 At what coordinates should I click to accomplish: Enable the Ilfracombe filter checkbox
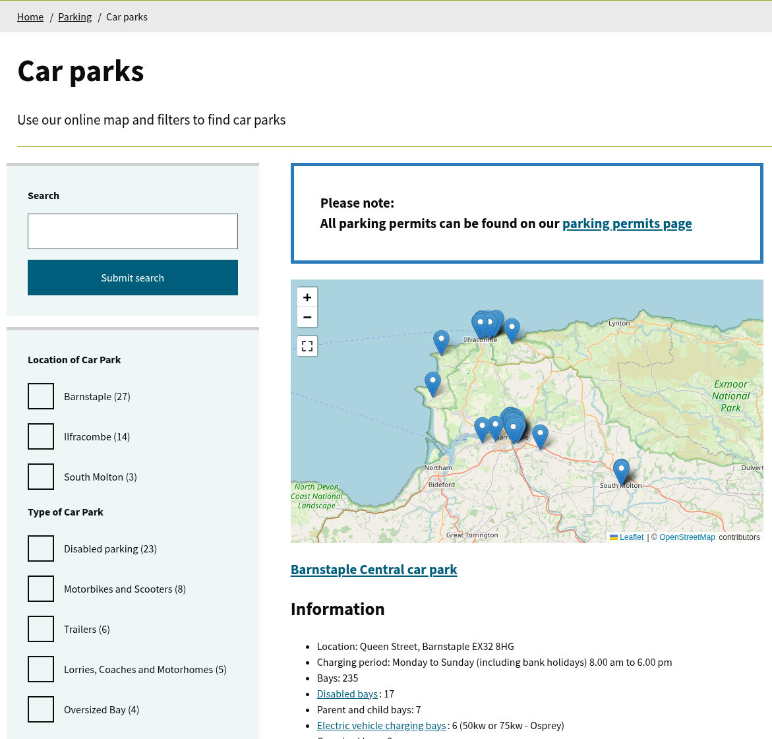pyautogui.click(x=41, y=436)
